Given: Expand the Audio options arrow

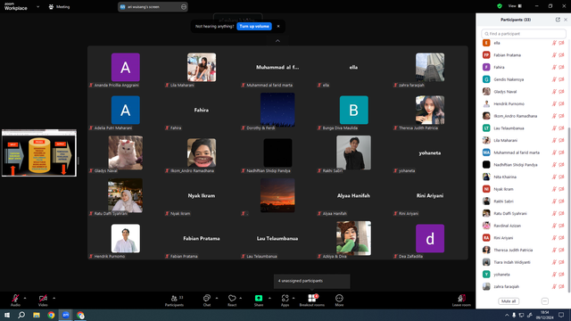Looking at the screenshot, I should click(25, 298).
